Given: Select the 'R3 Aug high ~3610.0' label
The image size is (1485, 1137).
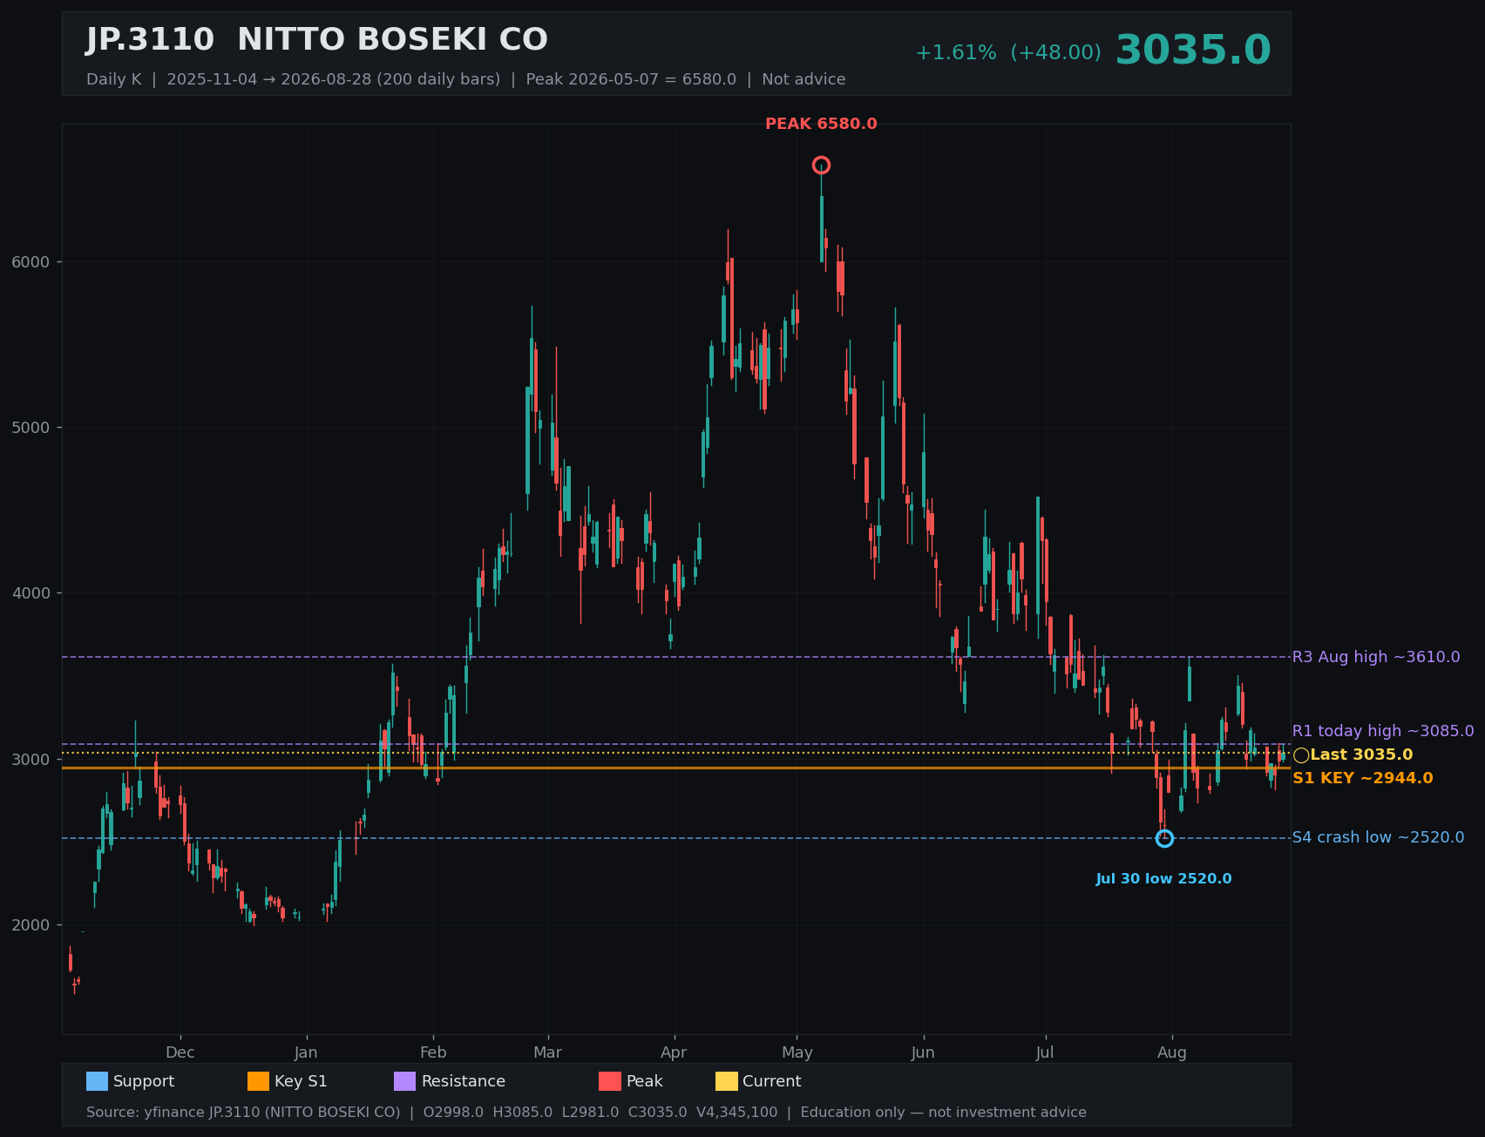Looking at the screenshot, I should [x=1376, y=657].
